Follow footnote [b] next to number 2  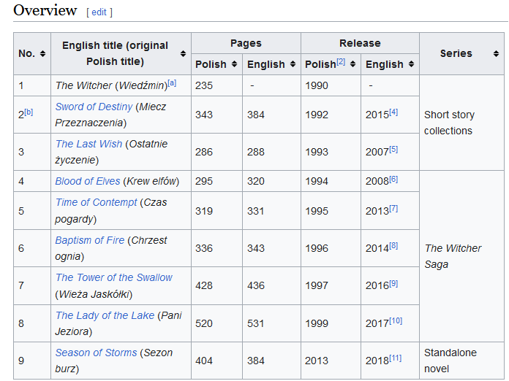tap(29, 112)
